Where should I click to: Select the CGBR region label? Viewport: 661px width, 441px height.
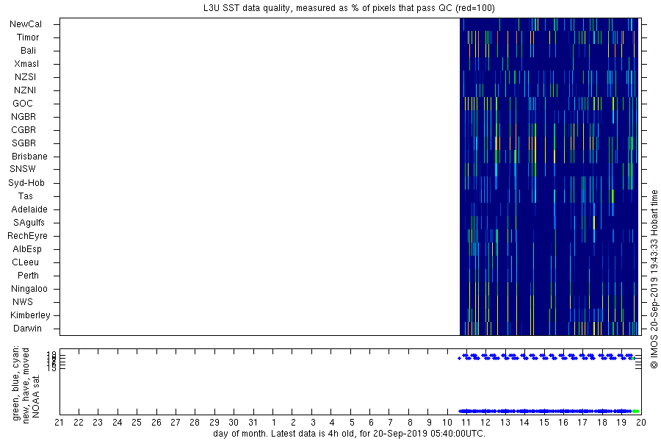tap(24, 129)
